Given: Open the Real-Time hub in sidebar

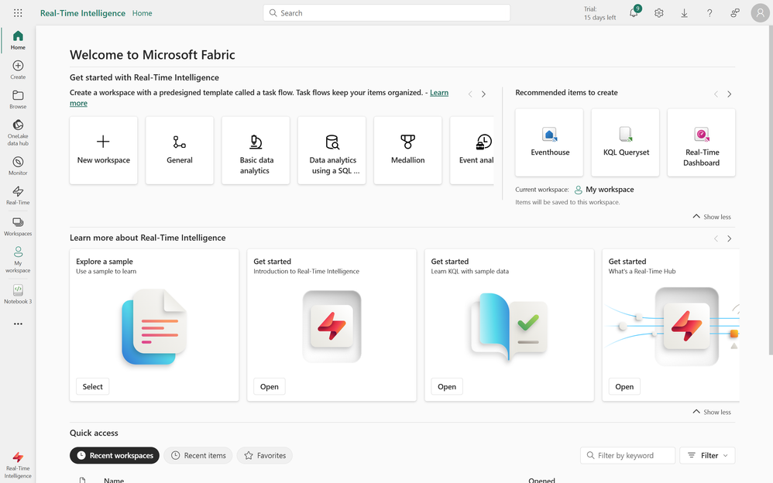Looking at the screenshot, I should (18, 195).
